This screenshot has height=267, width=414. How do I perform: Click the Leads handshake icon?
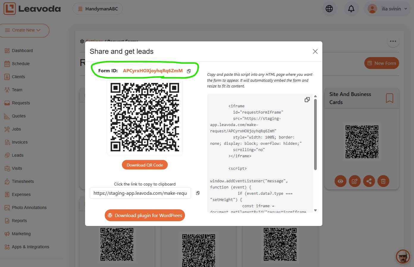coord(7,156)
